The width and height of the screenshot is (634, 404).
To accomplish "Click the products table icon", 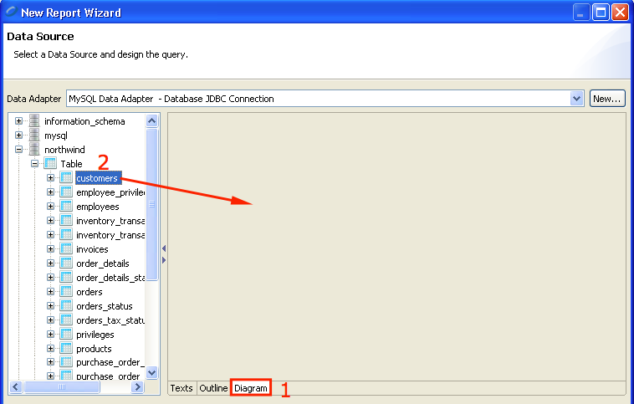I will pos(66,348).
